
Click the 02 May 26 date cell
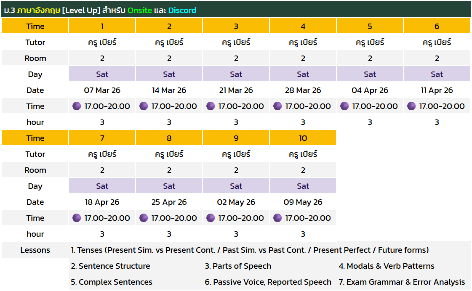coord(236,202)
